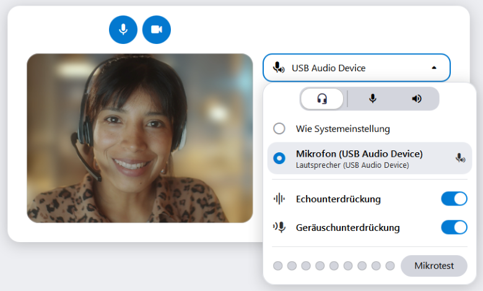Click the webcam video preview
The image size is (483, 291).
point(140,138)
